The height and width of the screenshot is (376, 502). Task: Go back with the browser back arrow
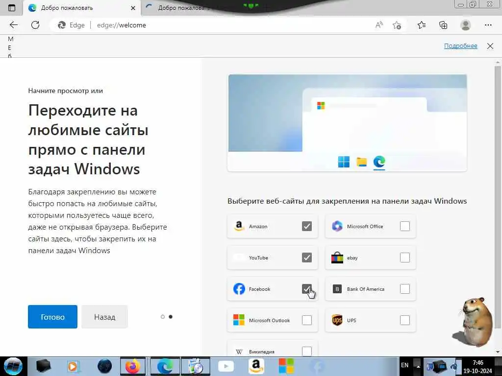coord(13,25)
